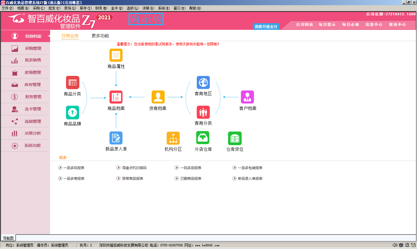This screenshot has width=417, height=249.
Task: Open 货商档案 yellow person icon
Action: coord(158,97)
